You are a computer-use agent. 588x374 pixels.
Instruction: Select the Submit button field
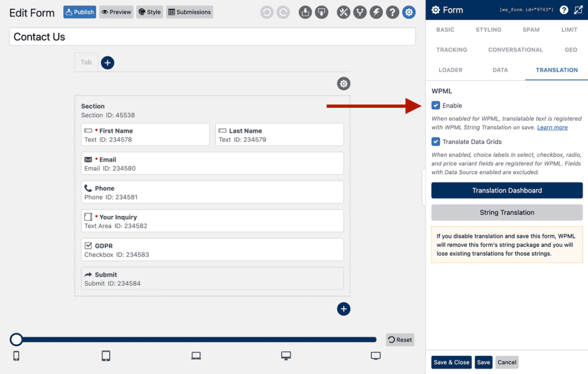213,279
